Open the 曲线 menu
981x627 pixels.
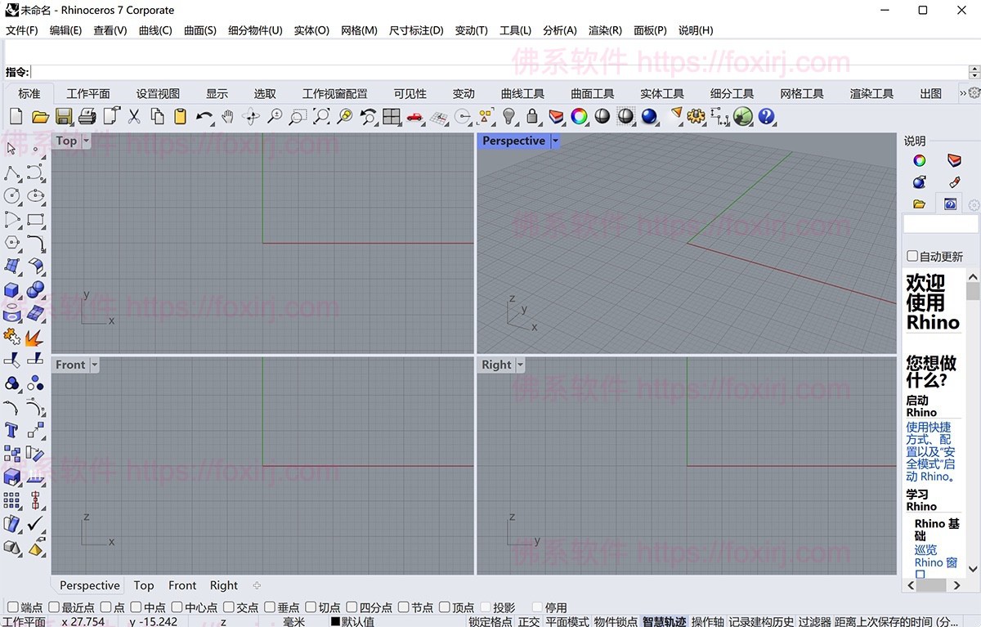coord(155,30)
